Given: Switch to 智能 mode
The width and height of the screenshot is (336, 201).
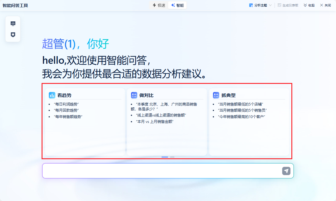Looking at the screenshot, I should click(x=177, y=5).
